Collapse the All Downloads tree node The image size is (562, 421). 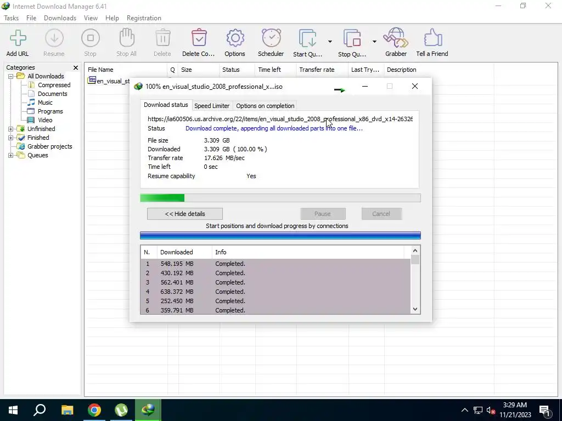(x=11, y=76)
